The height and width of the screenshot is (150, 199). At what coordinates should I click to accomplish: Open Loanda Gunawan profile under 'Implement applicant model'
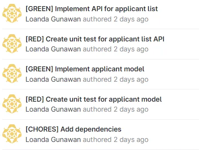[x=53, y=79]
